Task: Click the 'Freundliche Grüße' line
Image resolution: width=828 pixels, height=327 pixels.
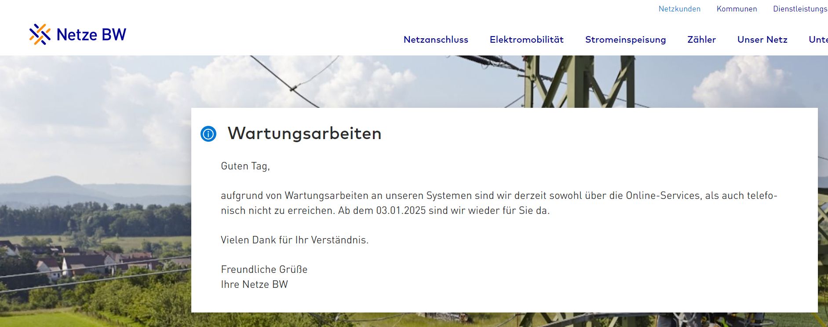Action: [x=264, y=269]
